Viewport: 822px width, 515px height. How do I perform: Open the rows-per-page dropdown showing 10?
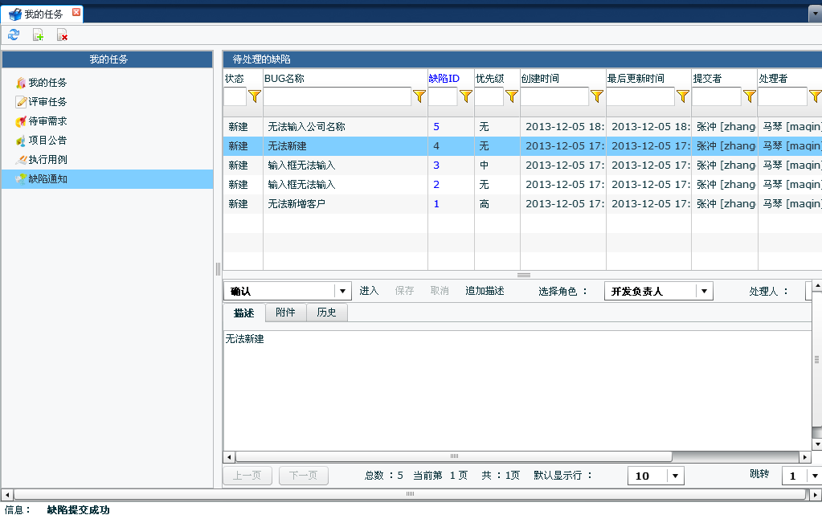(x=675, y=476)
